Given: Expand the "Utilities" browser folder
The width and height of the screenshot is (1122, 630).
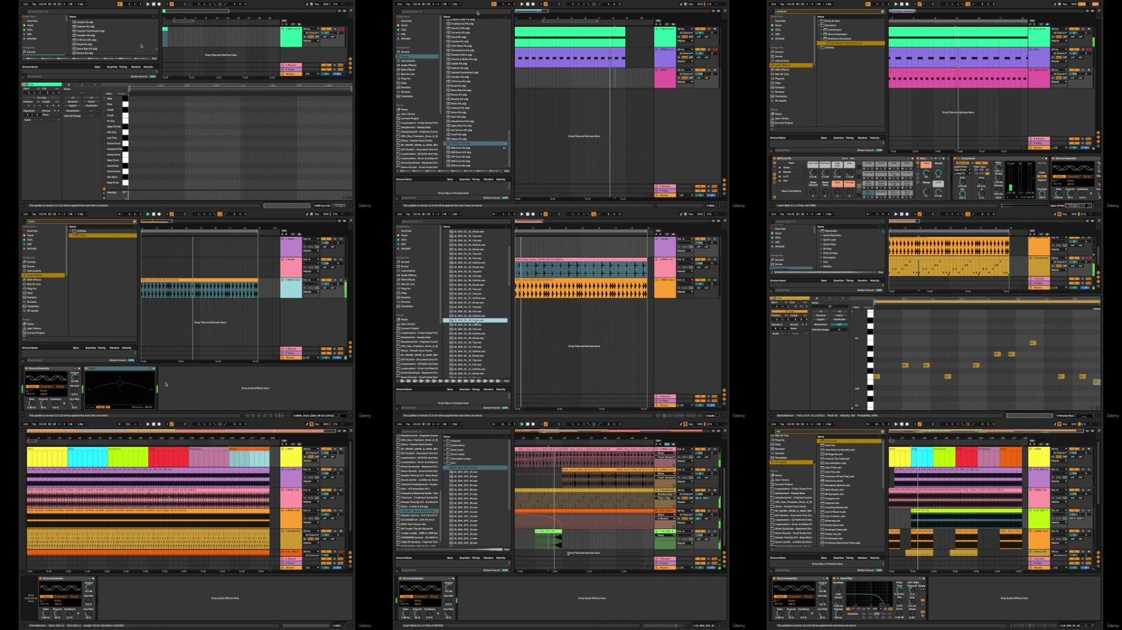Looking at the screenshot, I should point(818,47).
